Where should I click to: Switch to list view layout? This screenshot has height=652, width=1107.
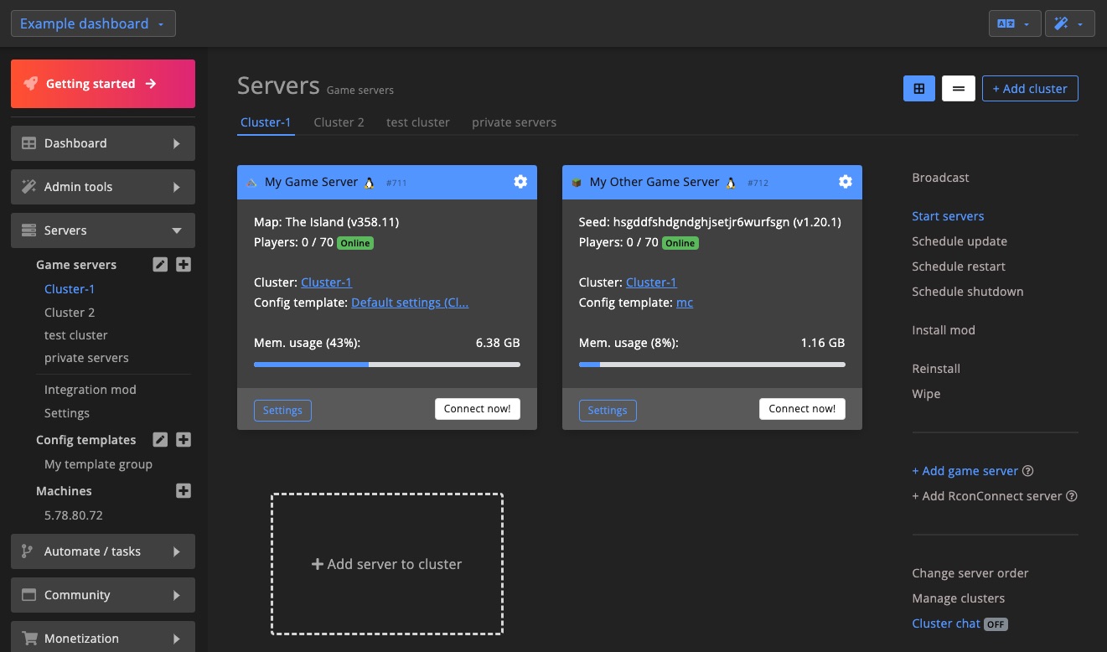pyautogui.click(x=959, y=89)
